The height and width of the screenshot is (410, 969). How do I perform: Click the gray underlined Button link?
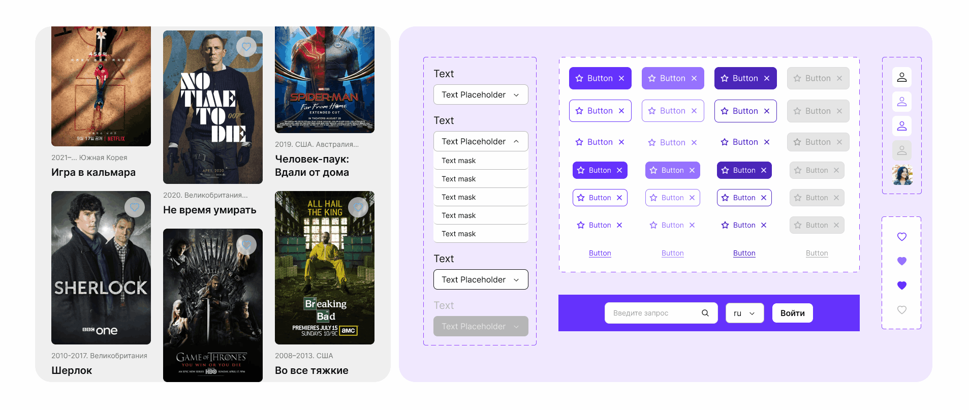point(817,253)
